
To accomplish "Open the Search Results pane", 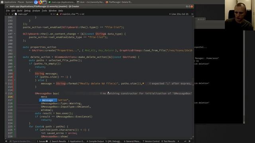I will (58, 141).
